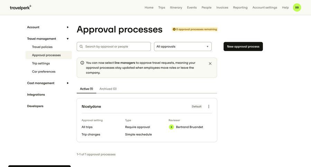Click the warning icon in remaining badge
This screenshot has width=311, height=167.
(x=174, y=29)
